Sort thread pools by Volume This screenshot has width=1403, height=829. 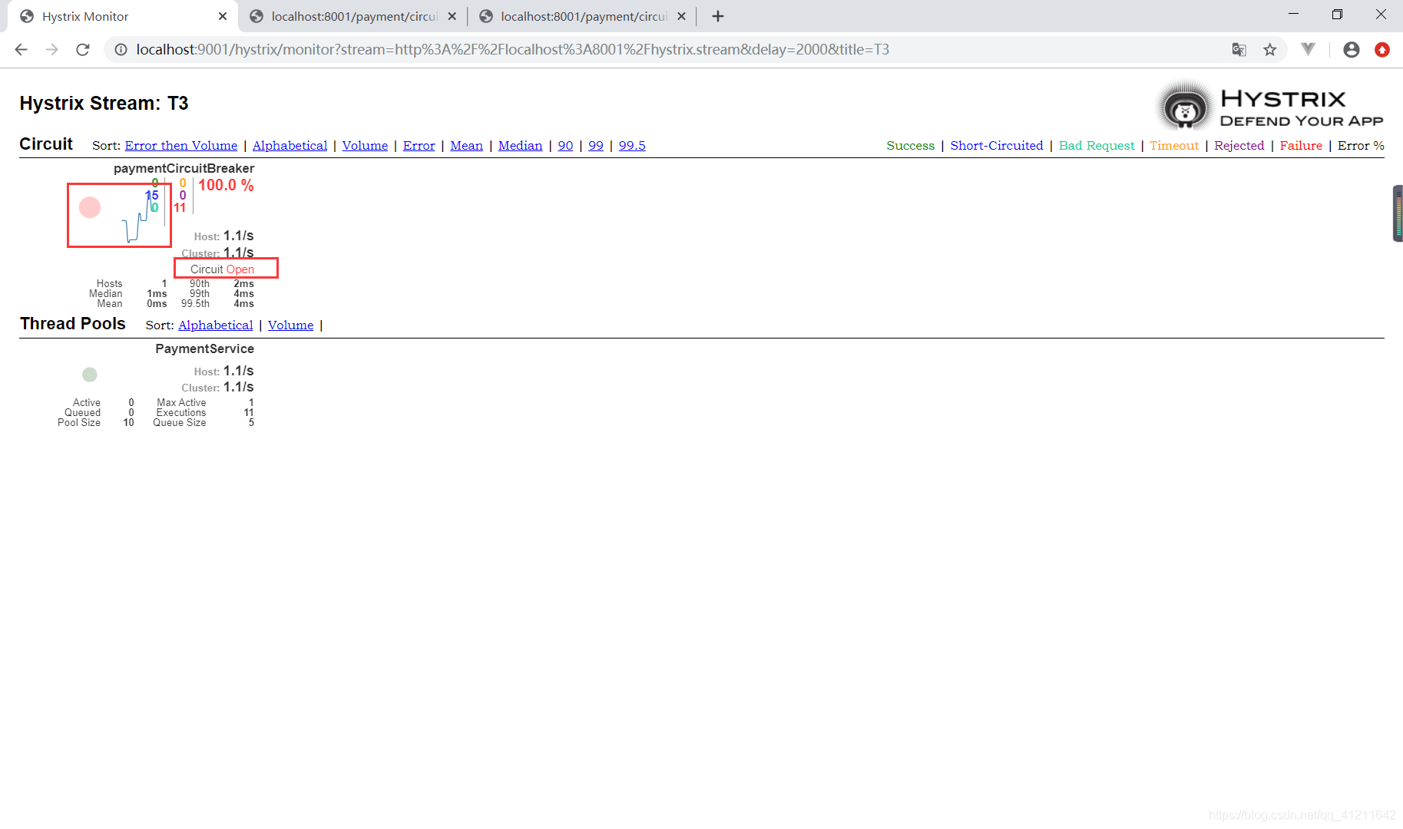(x=290, y=325)
